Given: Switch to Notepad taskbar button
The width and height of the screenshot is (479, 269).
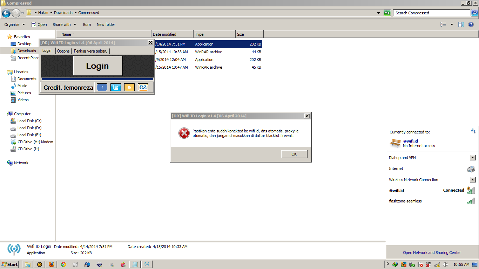Looking at the screenshot, I should tap(135, 264).
